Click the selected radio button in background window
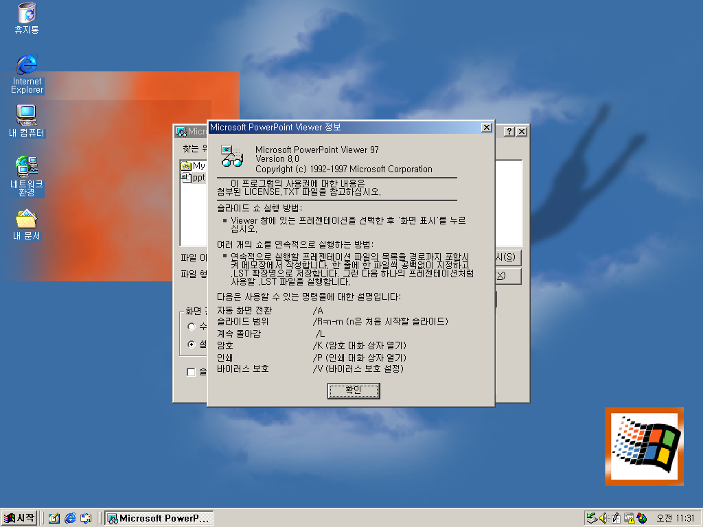The width and height of the screenshot is (703, 527). tap(192, 344)
